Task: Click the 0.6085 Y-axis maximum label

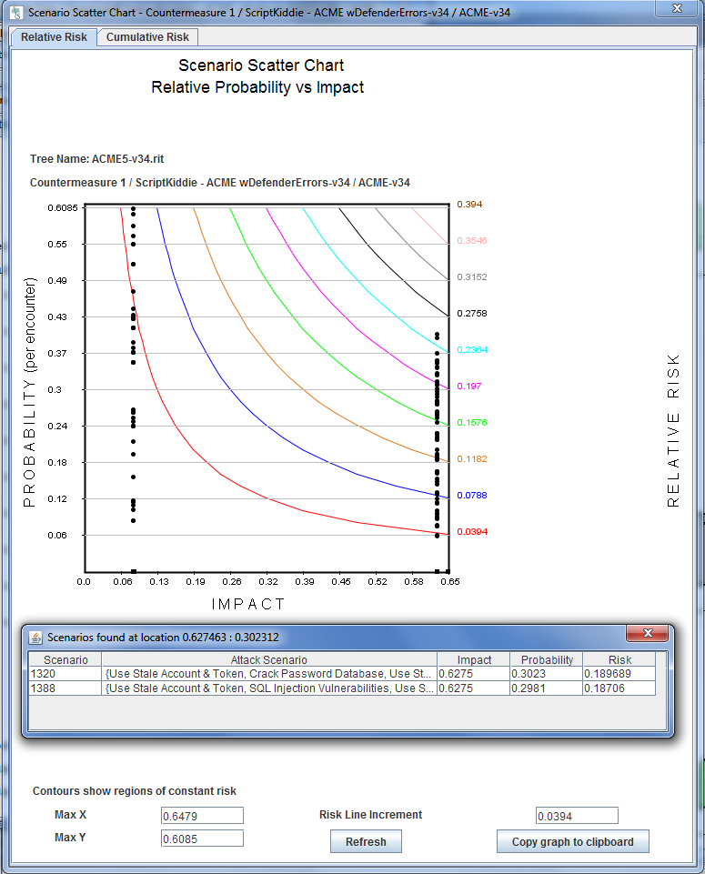Action: [x=63, y=208]
